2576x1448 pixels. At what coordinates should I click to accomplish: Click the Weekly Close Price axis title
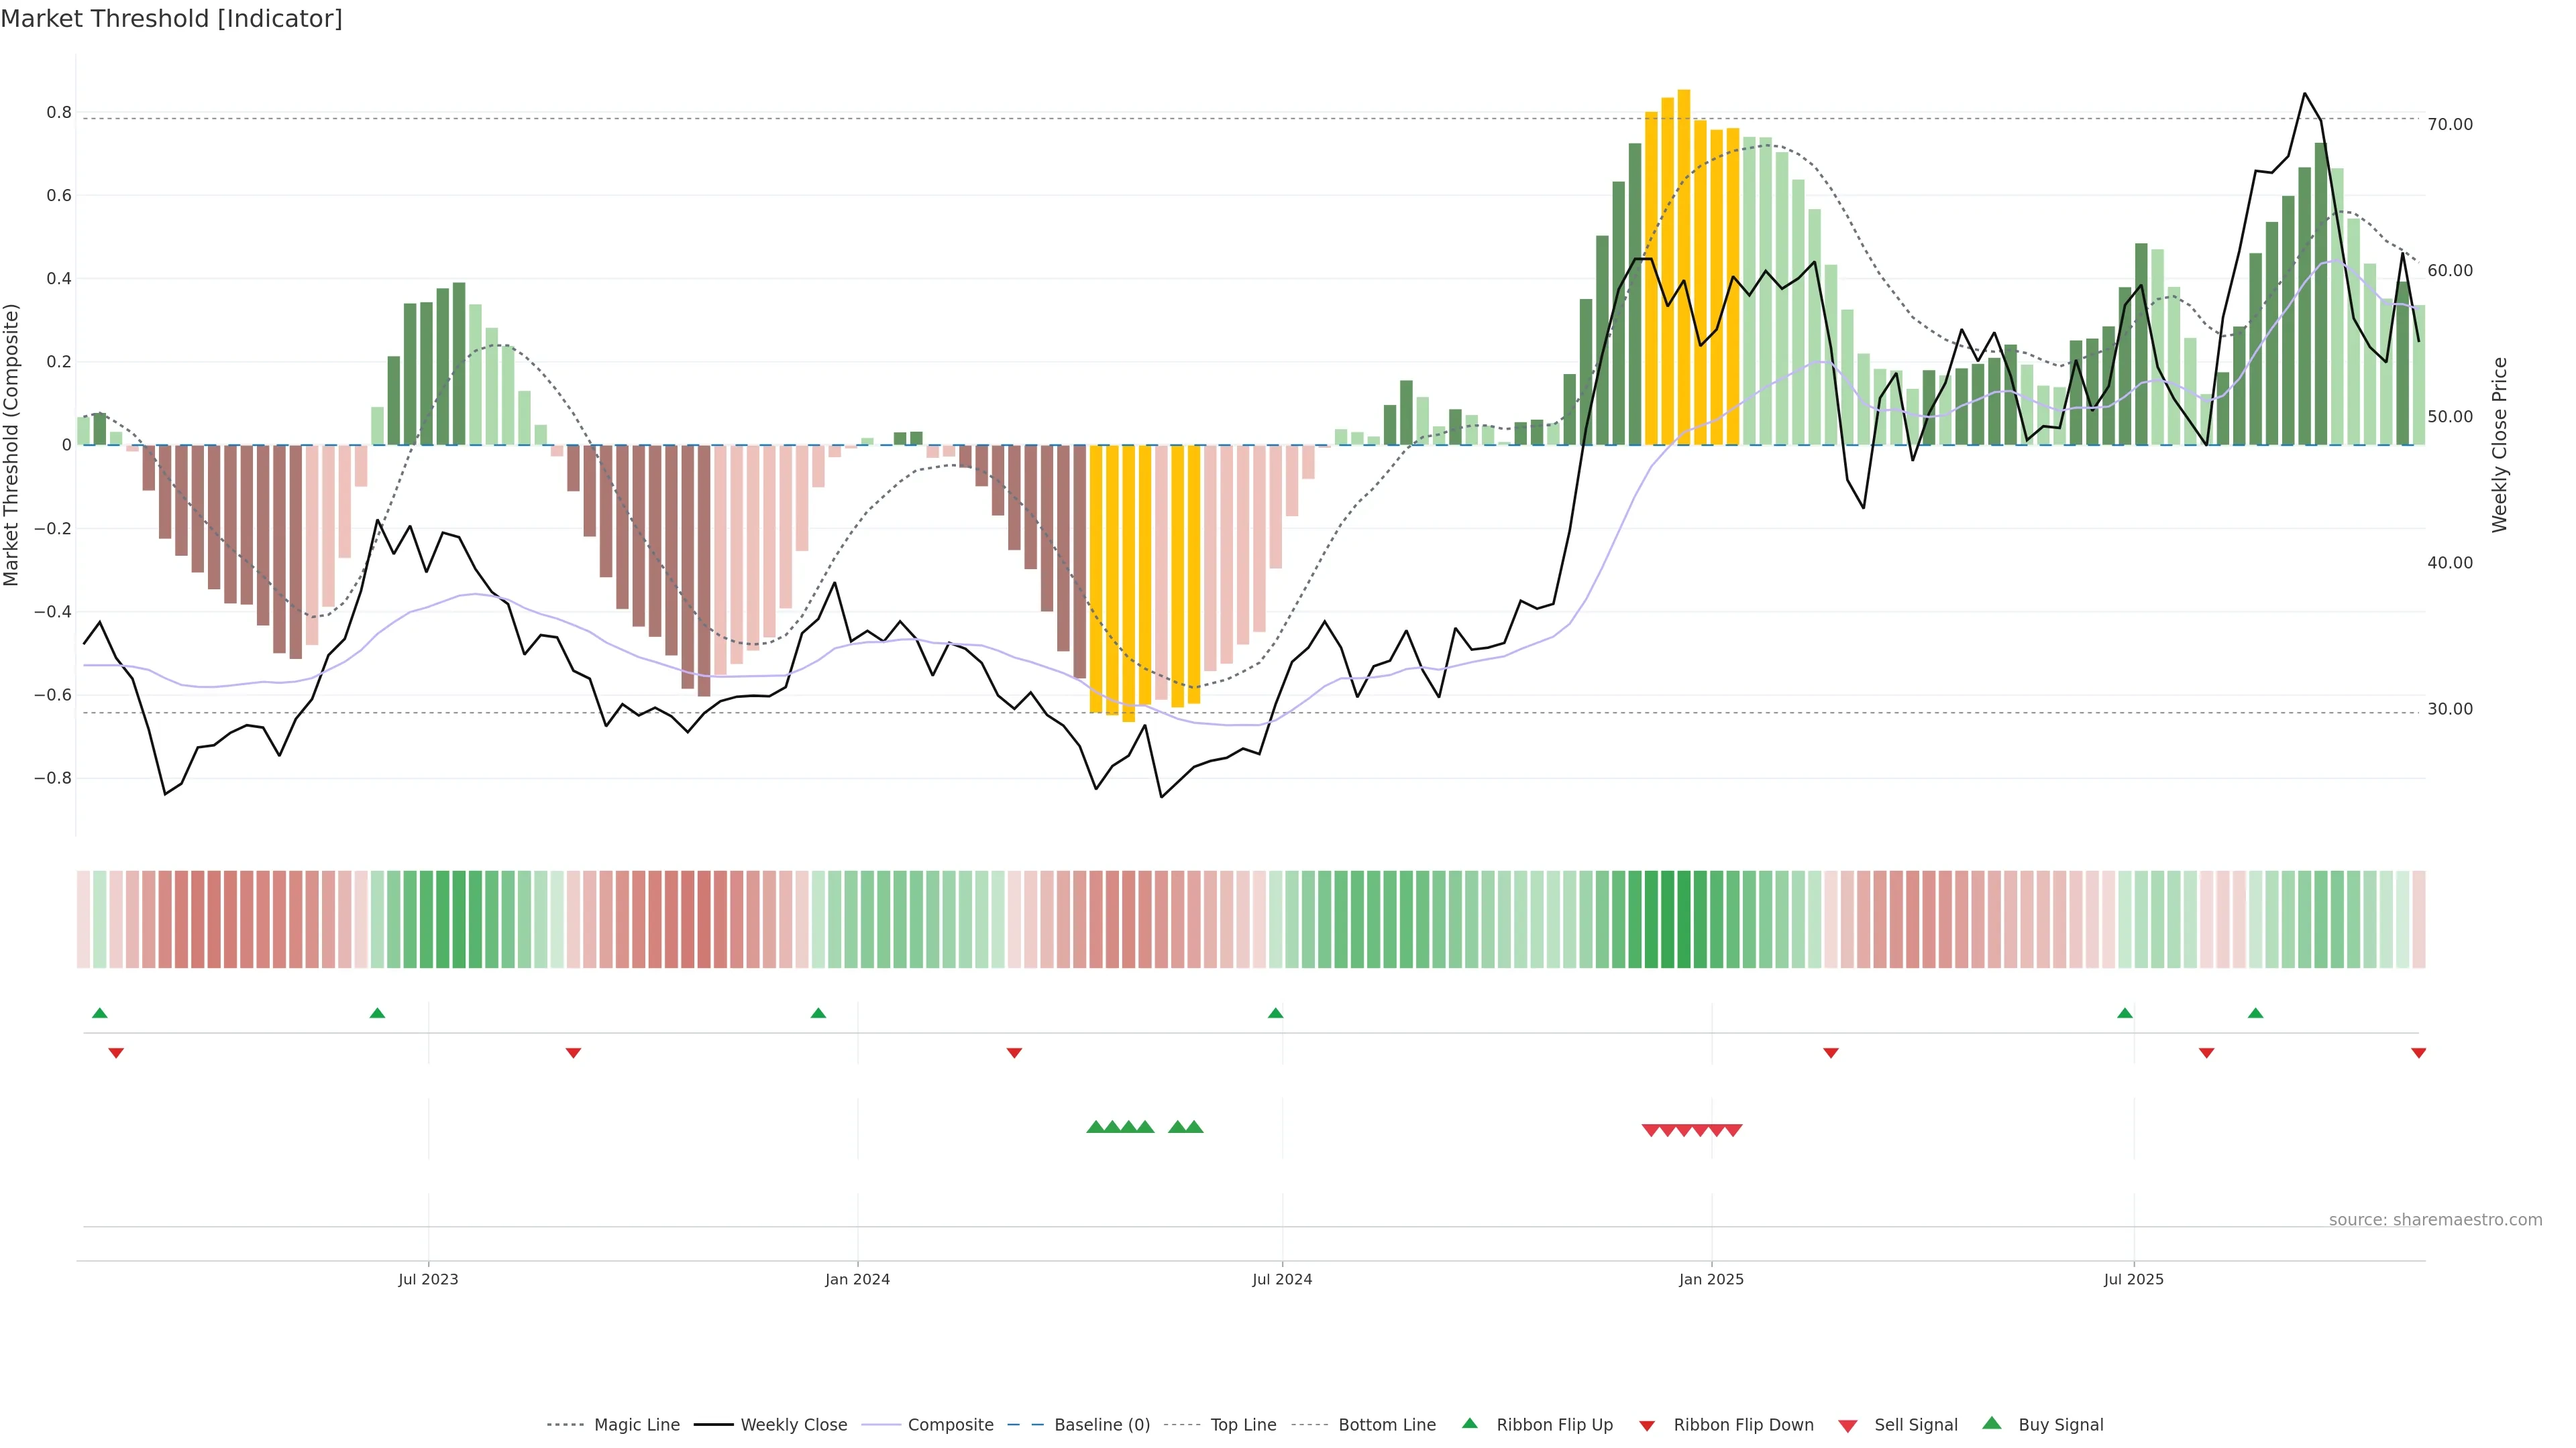[x=2500, y=444]
